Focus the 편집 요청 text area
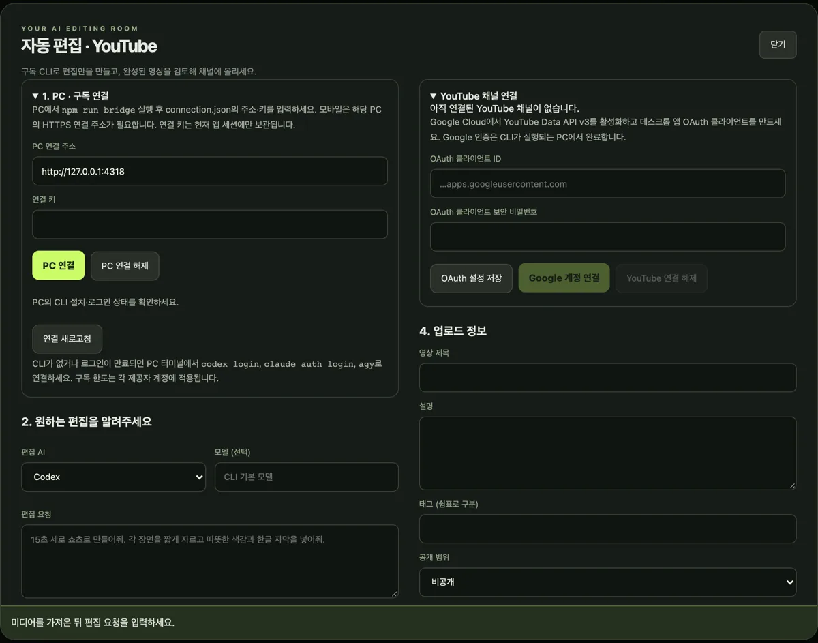Image resolution: width=818 pixels, height=643 pixels. pos(210,561)
